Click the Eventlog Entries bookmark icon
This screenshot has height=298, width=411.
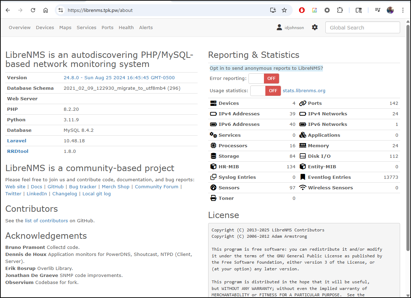(x=303, y=177)
